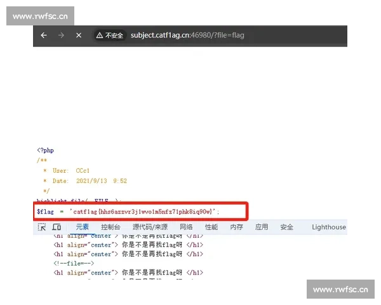The width and height of the screenshot is (381, 305).
Task: Open the 控制台 tab
Action: pos(111,227)
